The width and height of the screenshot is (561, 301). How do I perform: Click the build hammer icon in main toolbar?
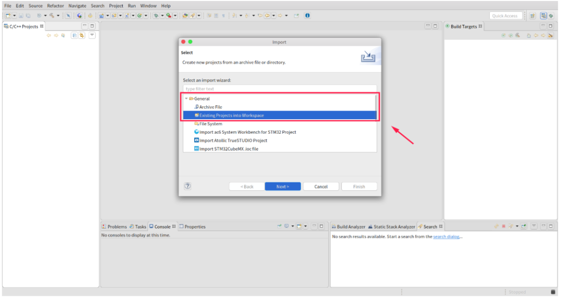(52, 16)
